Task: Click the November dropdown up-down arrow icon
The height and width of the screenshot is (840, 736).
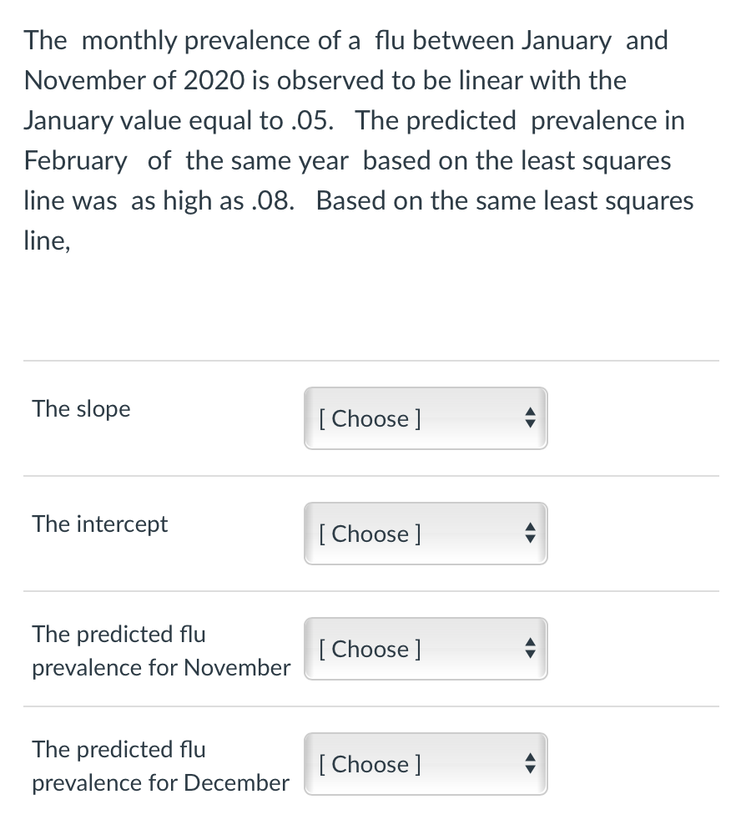Action: pos(530,648)
